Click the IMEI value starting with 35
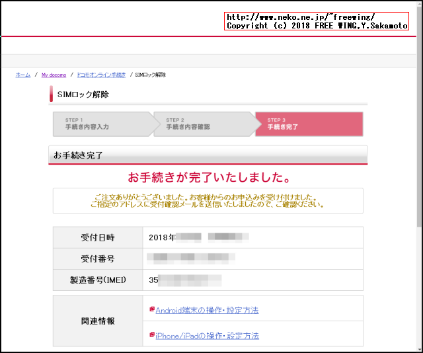 [185, 280]
